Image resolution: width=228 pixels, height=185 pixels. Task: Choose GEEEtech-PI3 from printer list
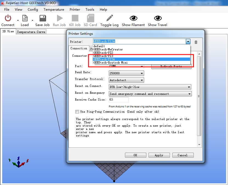[x=141, y=56]
